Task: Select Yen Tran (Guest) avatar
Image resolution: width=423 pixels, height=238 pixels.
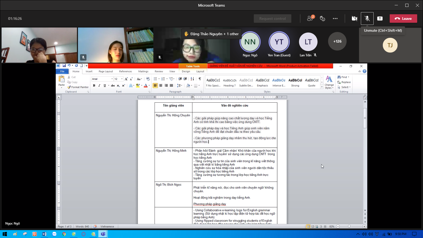Action: (x=279, y=42)
